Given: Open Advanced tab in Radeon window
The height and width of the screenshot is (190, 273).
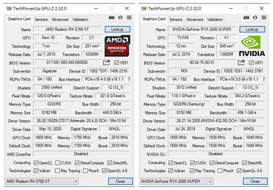Looking at the screenshot, I should (60, 19).
